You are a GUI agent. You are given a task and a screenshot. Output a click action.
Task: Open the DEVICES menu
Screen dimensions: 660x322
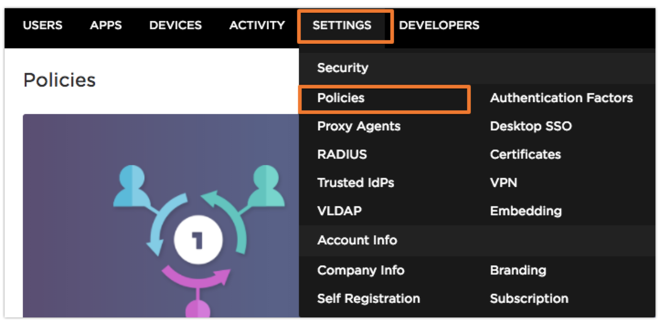(176, 26)
